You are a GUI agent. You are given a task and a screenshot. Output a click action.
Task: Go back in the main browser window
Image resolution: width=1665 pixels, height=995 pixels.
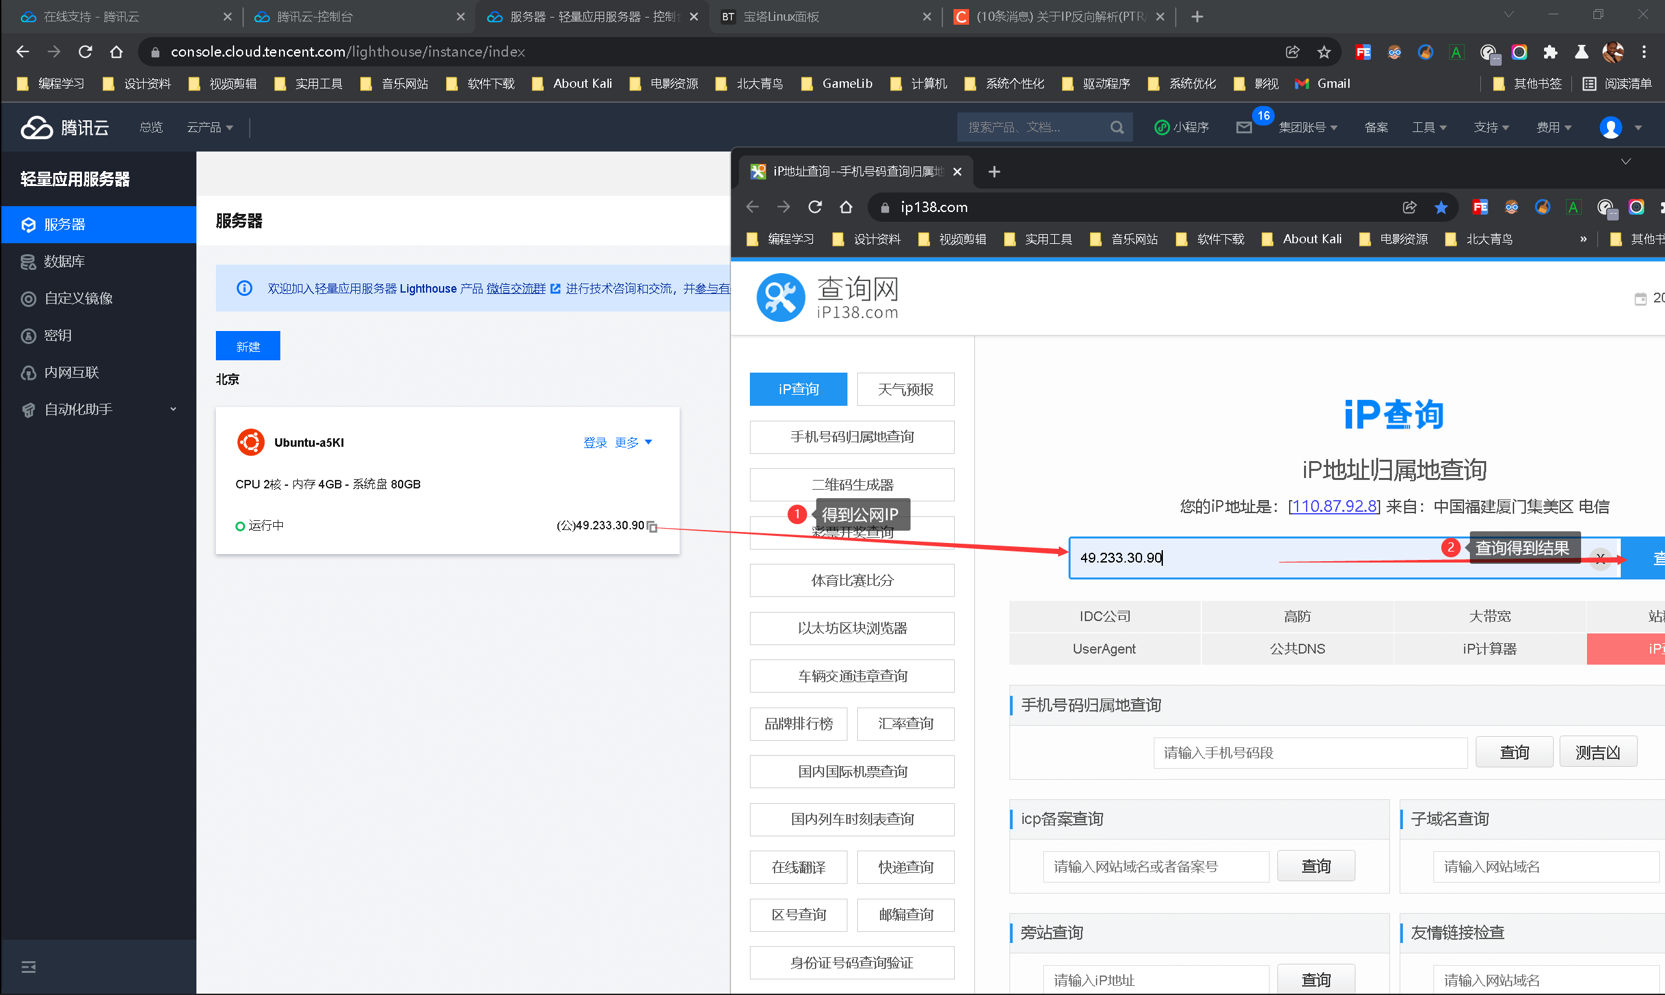22,51
